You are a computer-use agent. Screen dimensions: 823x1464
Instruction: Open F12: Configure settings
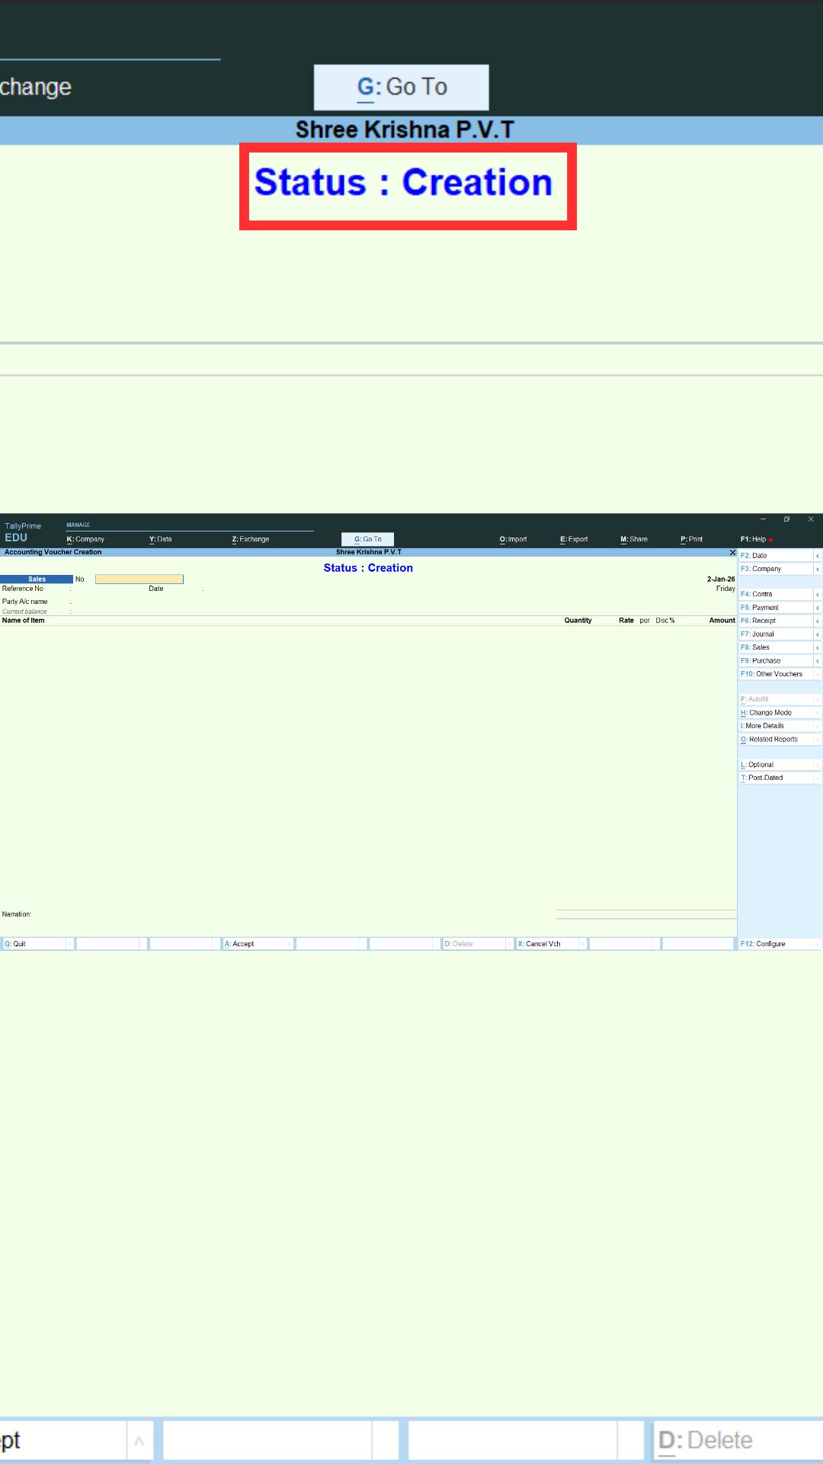coord(776,944)
